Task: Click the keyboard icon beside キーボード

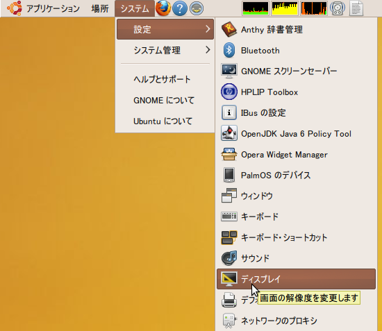Action: (x=229, y=217)
